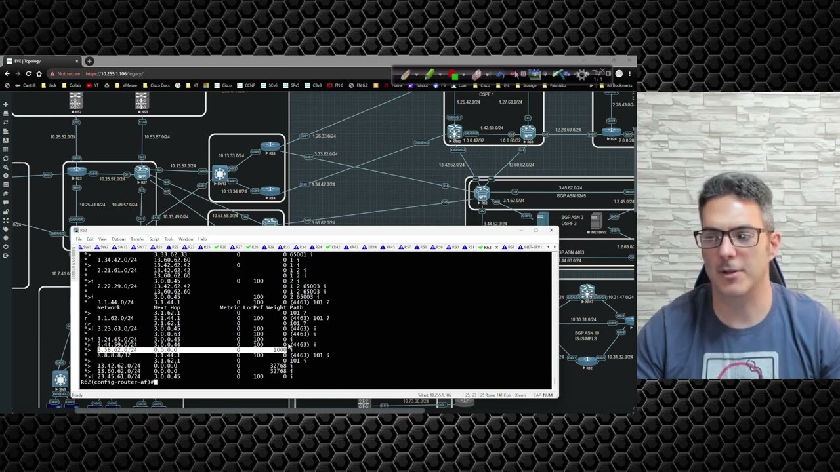Open the All Bookmarks folder
Screen dimensions: 840x472
tap(616, 85)
